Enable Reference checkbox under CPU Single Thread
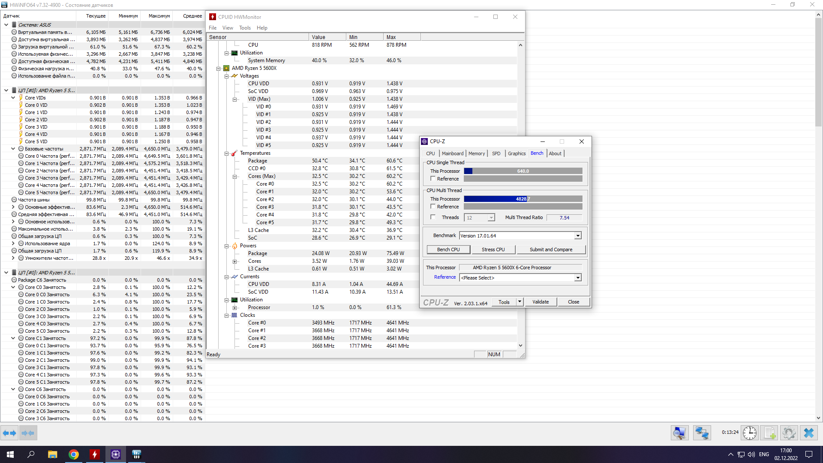This screenshot has height=463, width=823. [x=433, y=179]
